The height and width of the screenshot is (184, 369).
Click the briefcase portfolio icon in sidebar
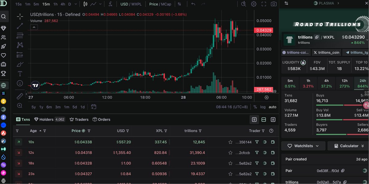tap(4, 64)
